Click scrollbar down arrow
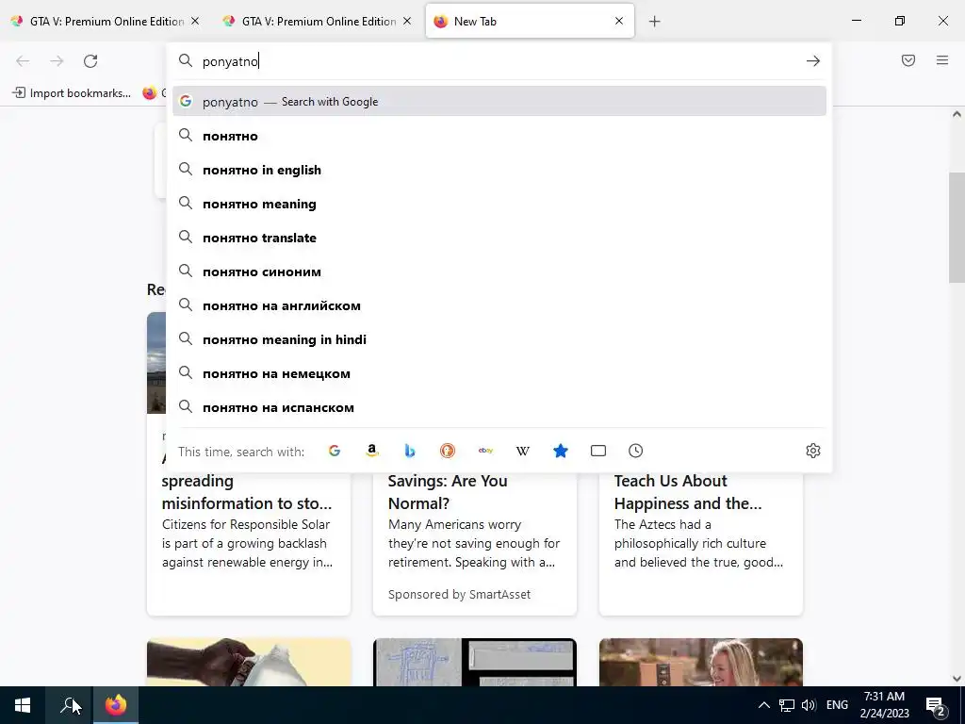Viewport: 965px width, 724px height. [x=957, y=679]
